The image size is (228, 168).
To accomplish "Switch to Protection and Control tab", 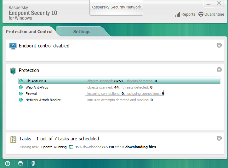I will [29, 31].
